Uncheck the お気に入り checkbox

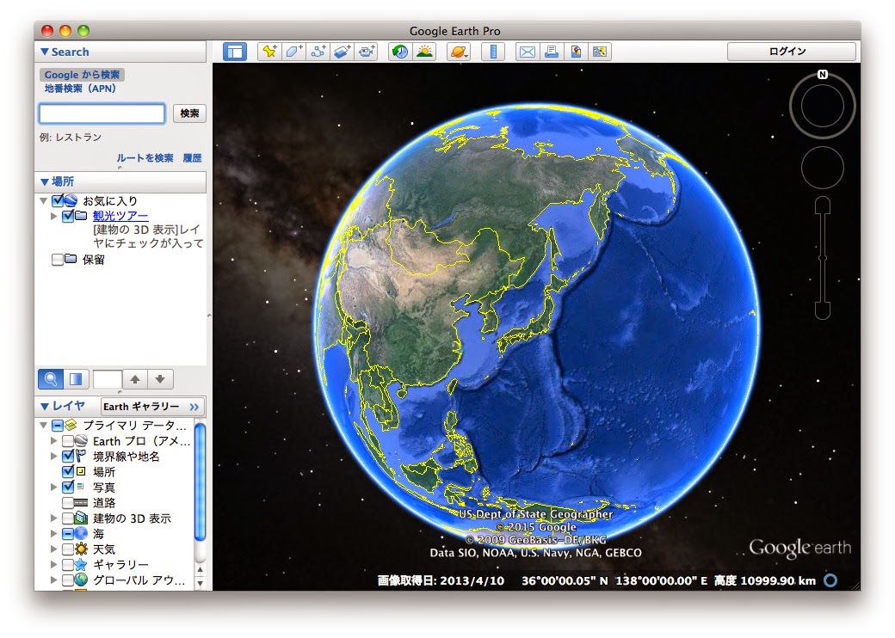pyautogui.click(x=57, y=200)
